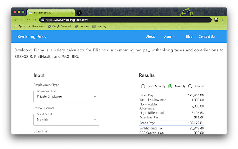The image size is (238, 149).
Task: Click the Gross Pay value 132,172.51
Action: 196,123
